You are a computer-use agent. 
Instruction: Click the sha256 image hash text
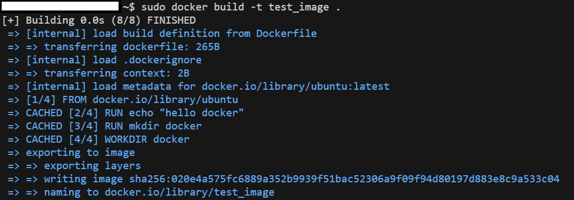click(344, 179)
